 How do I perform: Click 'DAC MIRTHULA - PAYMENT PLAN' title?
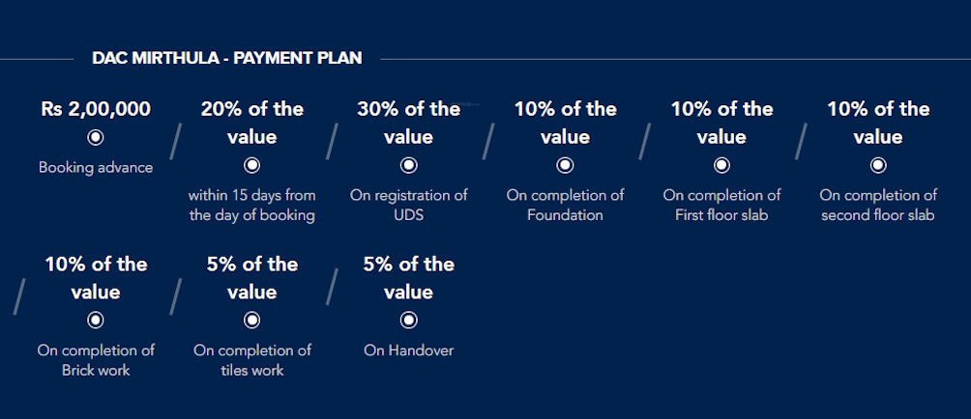(227, 59)
